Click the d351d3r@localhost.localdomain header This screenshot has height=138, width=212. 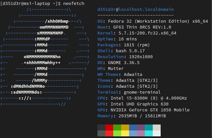(136, 9)
